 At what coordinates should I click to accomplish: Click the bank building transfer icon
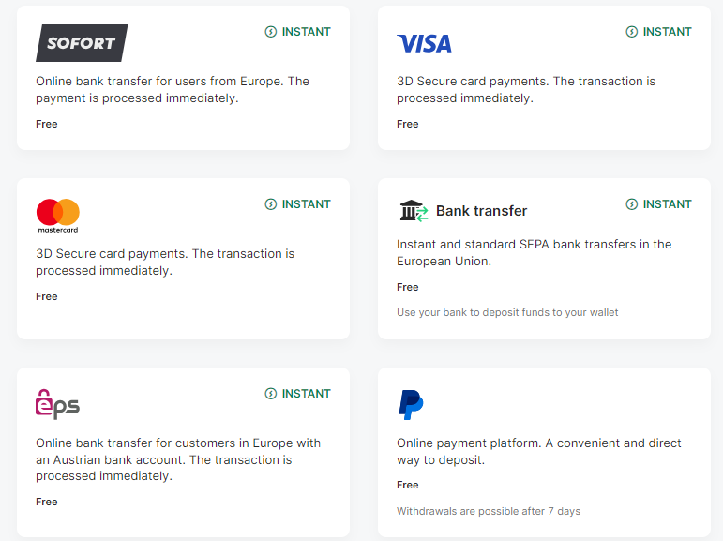pos(413,211)
